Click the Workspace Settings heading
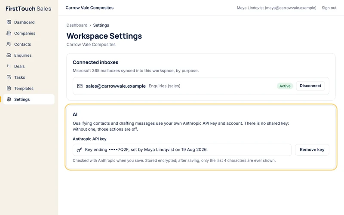Image resolution: width=344 pixels, height=215 pixels. click(104, 36)
